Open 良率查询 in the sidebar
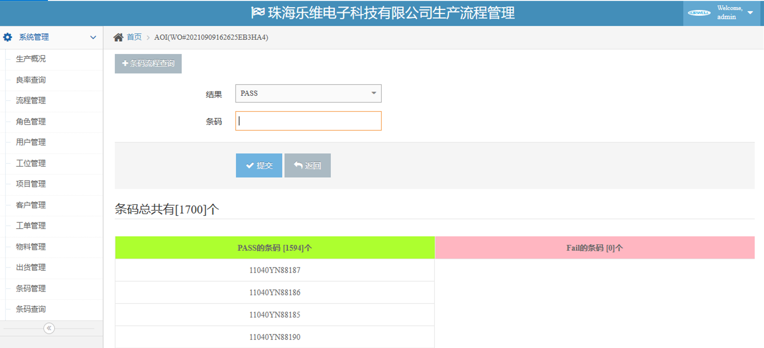Image resolution: width=764 pixels, height=348 pixels. 31,80
